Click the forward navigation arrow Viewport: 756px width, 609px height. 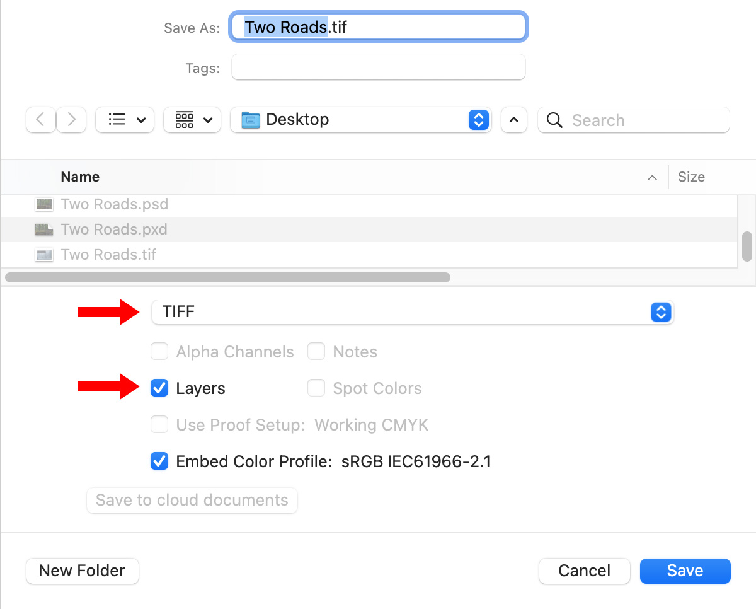[71, 120]
